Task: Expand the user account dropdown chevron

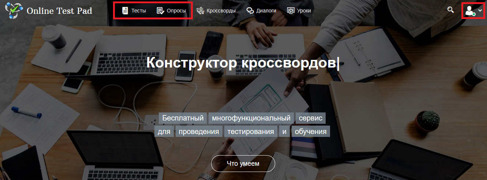Action: 480,10
